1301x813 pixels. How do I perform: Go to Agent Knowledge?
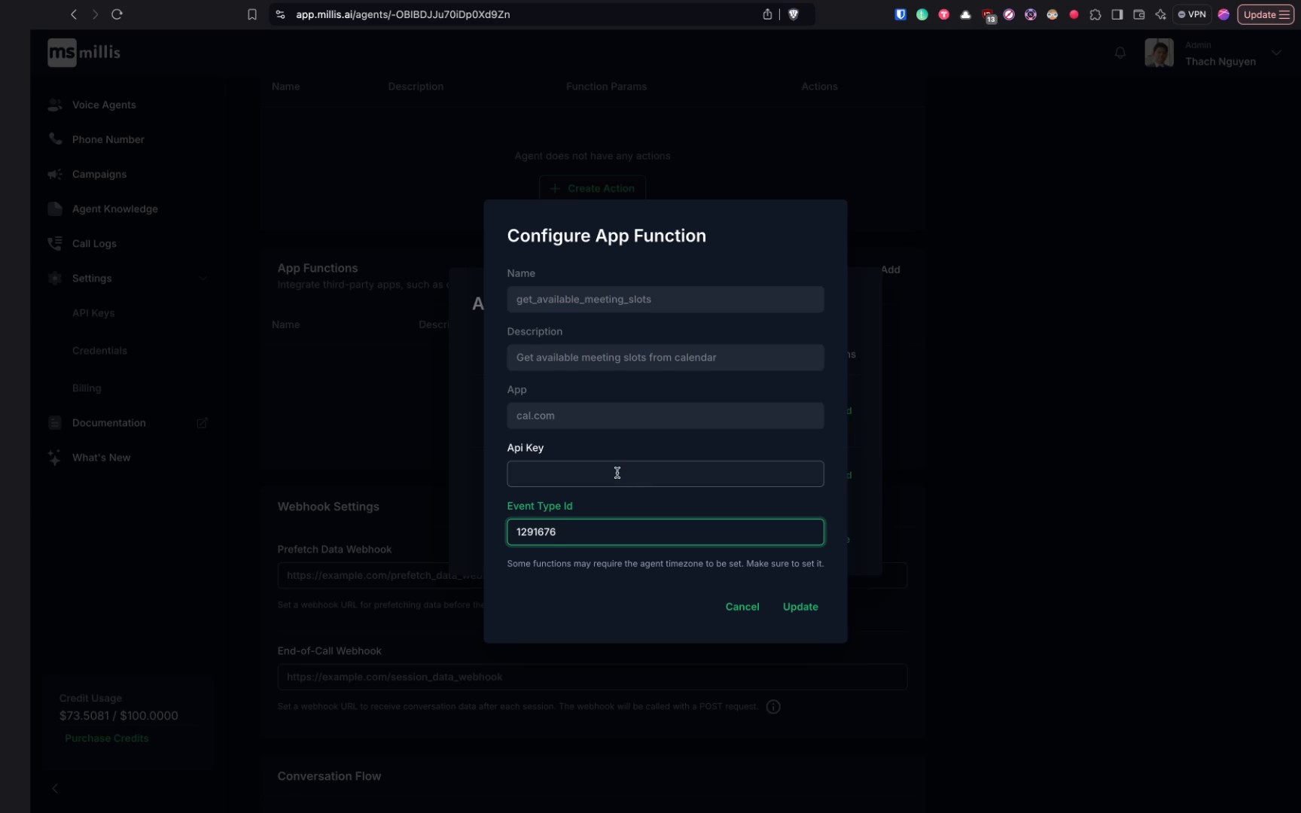114,209
